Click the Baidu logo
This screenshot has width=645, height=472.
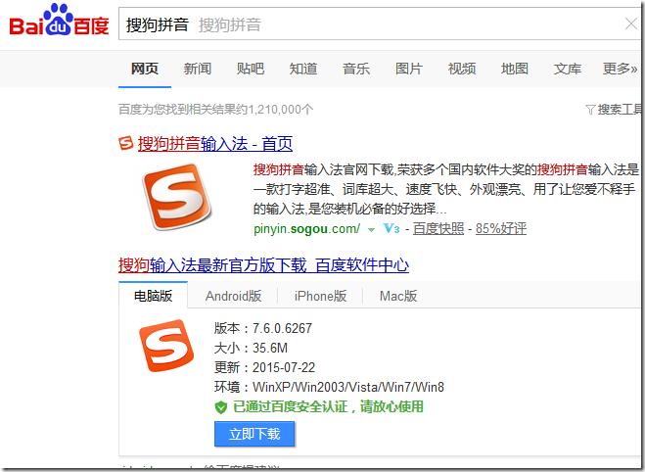pos(59,21)
